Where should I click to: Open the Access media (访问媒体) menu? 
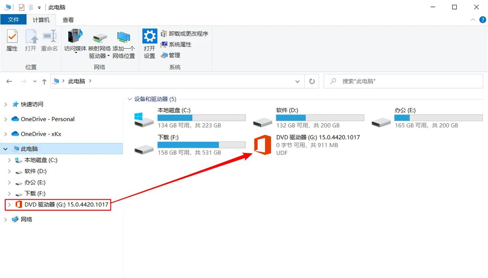pyautogui.click(x=75, y=41)
